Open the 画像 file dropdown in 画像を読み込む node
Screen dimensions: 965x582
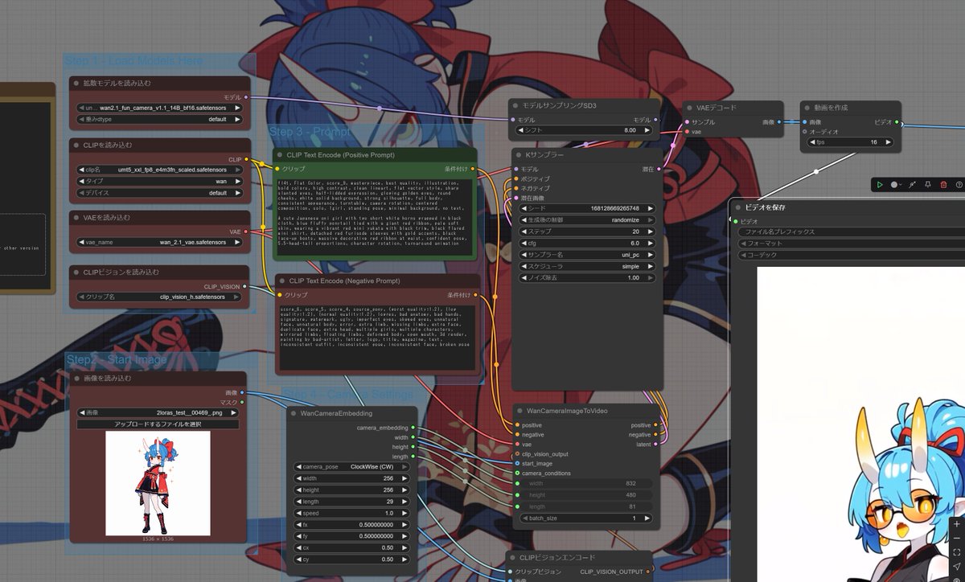click(x=158, y=412)
